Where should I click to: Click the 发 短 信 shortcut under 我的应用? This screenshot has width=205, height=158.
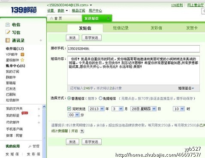12,154
